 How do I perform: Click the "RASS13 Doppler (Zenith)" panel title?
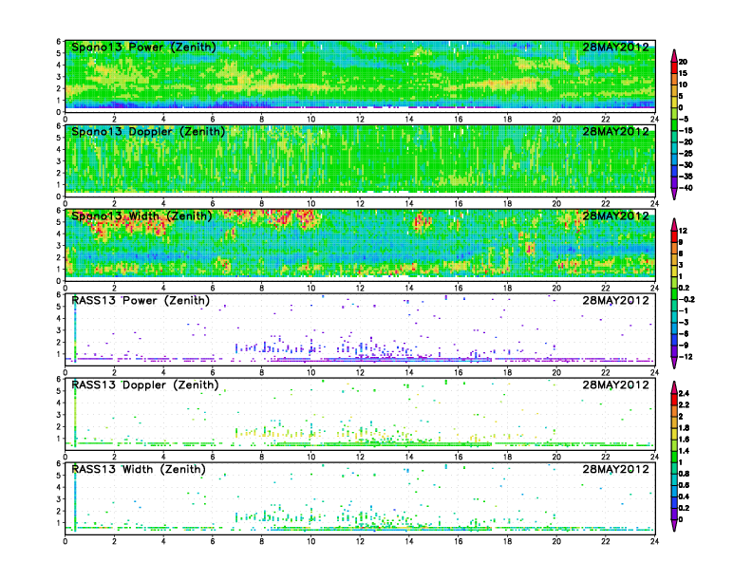(x=145, y=384)
